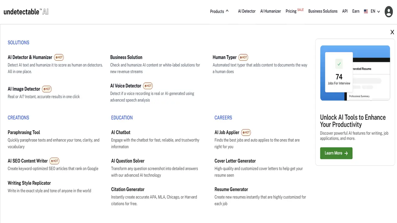Click the Learn More button

(x=336, y=153)
